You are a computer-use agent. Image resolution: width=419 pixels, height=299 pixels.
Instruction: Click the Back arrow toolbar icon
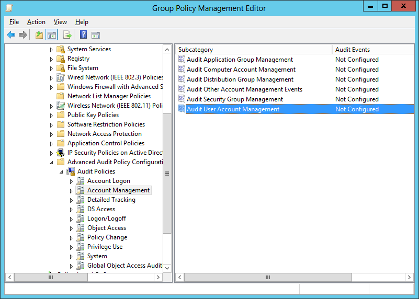point(11,34)
